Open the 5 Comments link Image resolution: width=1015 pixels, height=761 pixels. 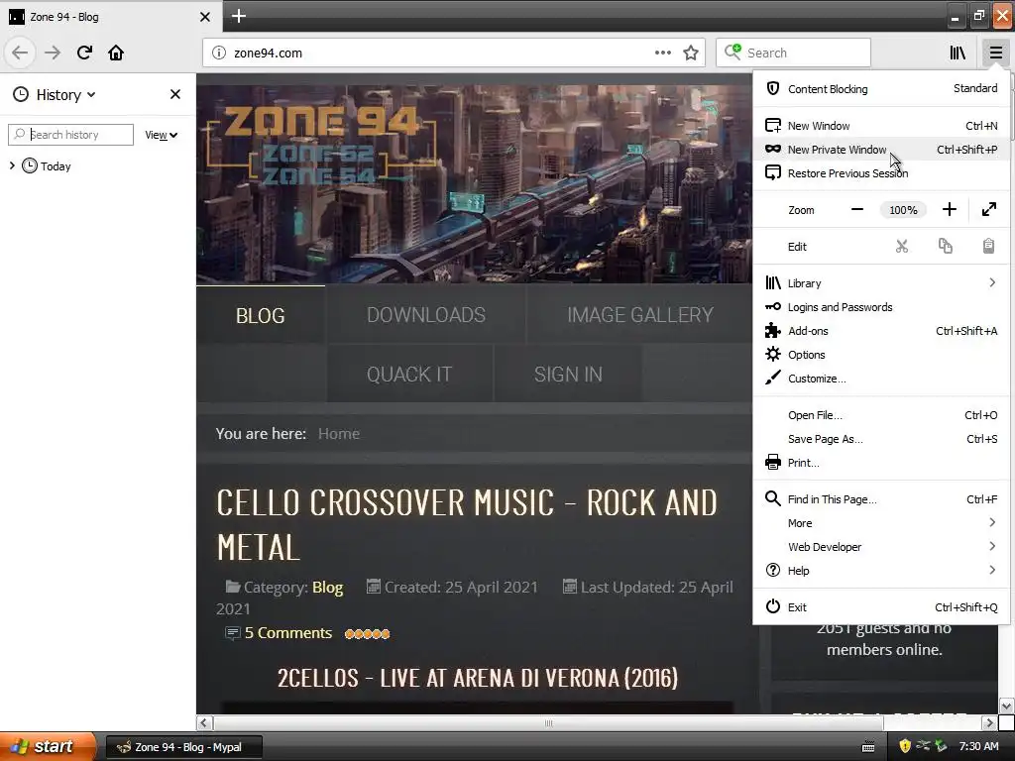288,633
